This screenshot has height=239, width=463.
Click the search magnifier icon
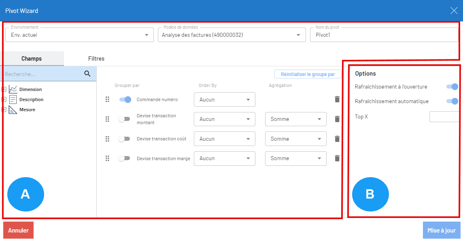(x=87, y=74)
